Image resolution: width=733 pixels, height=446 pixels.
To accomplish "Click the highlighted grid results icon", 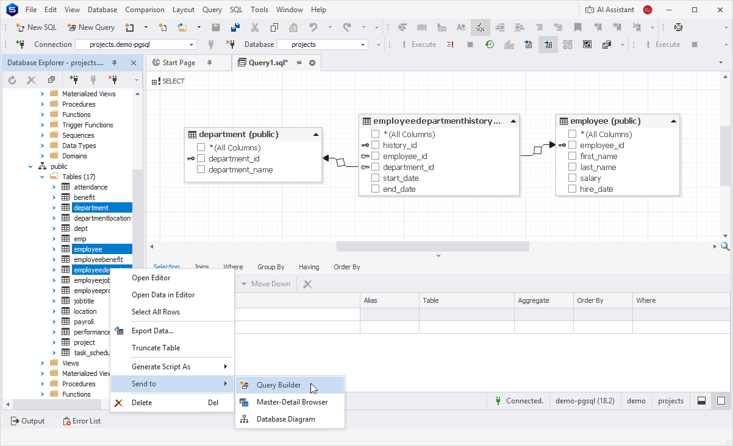I will 548,44.
